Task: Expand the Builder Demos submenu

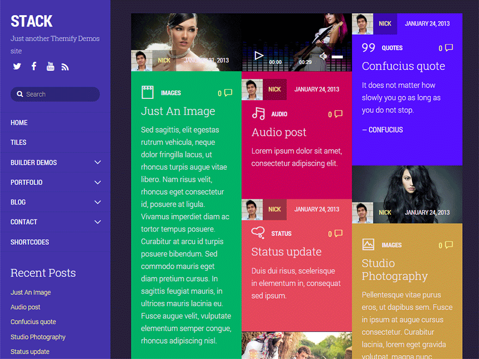Action: click(x=98, y=162)
